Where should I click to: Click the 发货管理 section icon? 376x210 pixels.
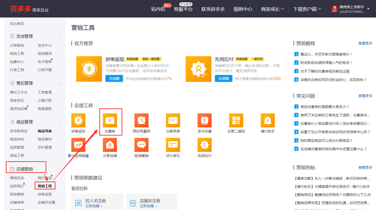coord(12,36)
